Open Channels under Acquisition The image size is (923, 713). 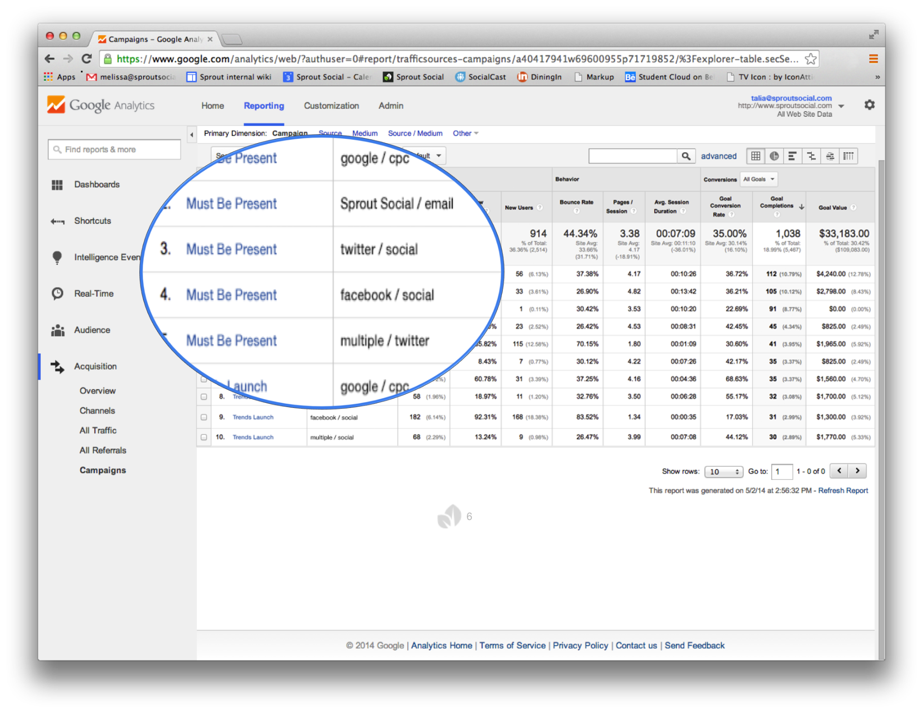(97, 410)
